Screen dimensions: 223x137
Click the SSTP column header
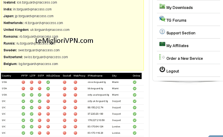(x=41, y=76)
